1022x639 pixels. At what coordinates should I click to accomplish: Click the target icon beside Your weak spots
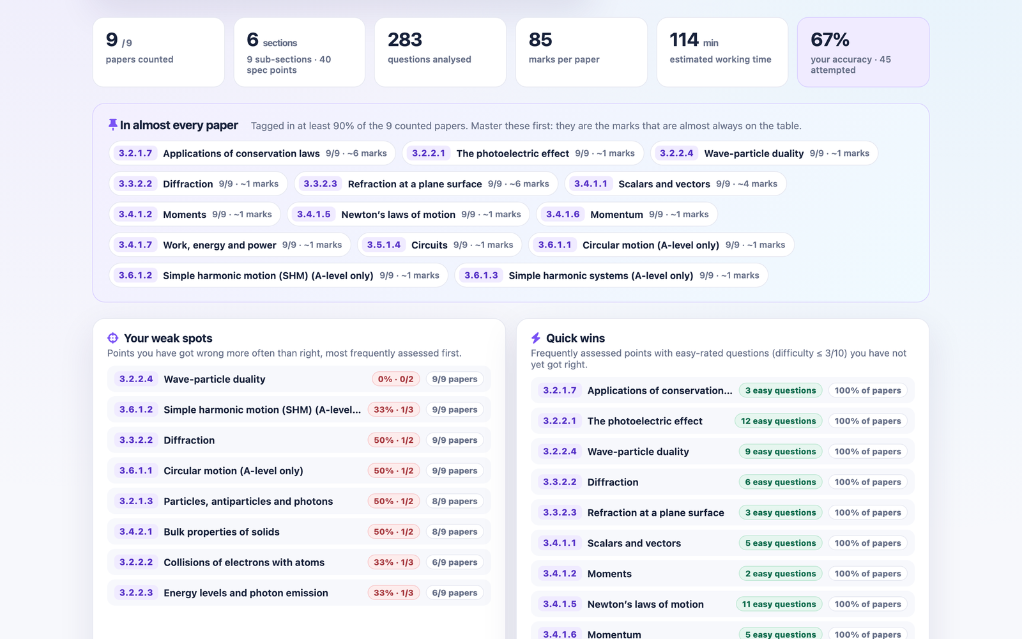pos(113,338)
